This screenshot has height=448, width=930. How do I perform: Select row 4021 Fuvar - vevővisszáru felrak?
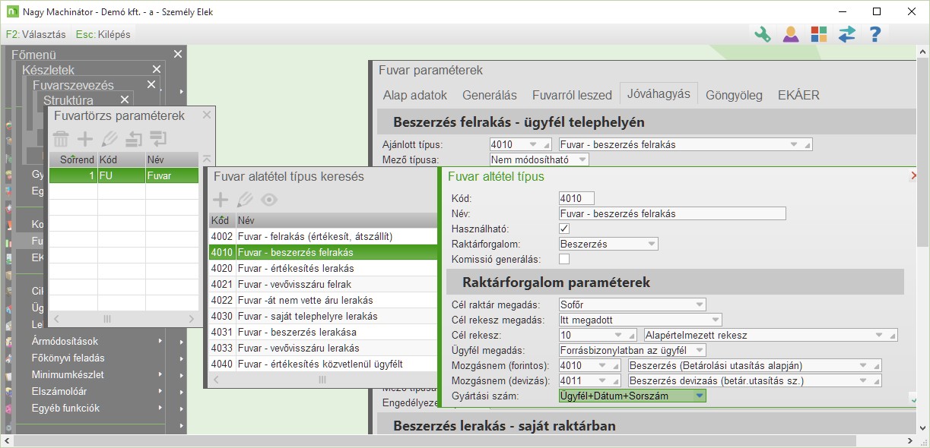[x=324, y=284]
